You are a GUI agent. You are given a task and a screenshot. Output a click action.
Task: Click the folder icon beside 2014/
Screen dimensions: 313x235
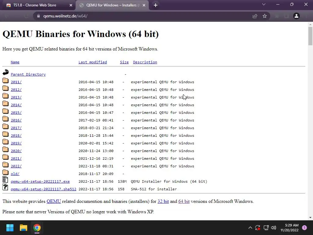tap(6, 103)
